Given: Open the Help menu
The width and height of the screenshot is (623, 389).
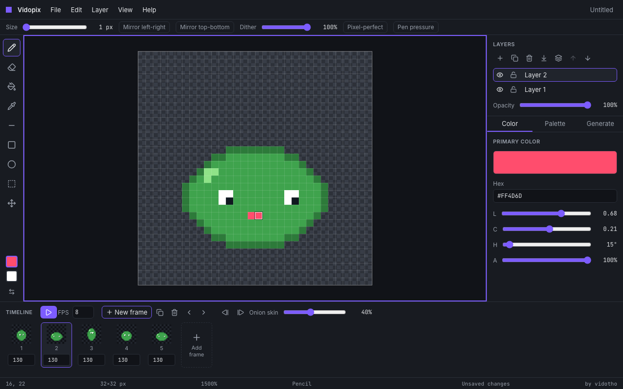Looking at the screenshot, I should pos(149,10).
